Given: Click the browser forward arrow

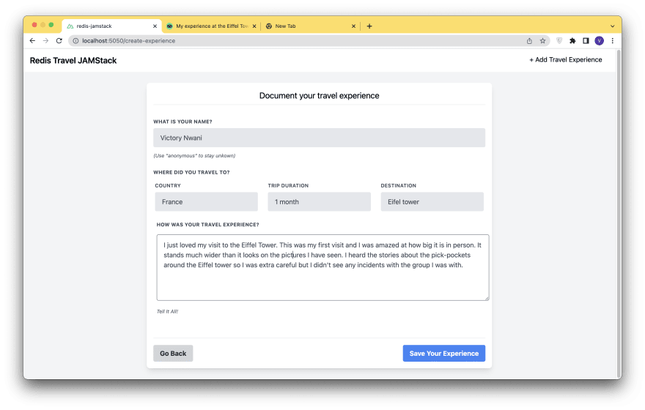Looking at the screenshot, I should (x=45, y=41).
